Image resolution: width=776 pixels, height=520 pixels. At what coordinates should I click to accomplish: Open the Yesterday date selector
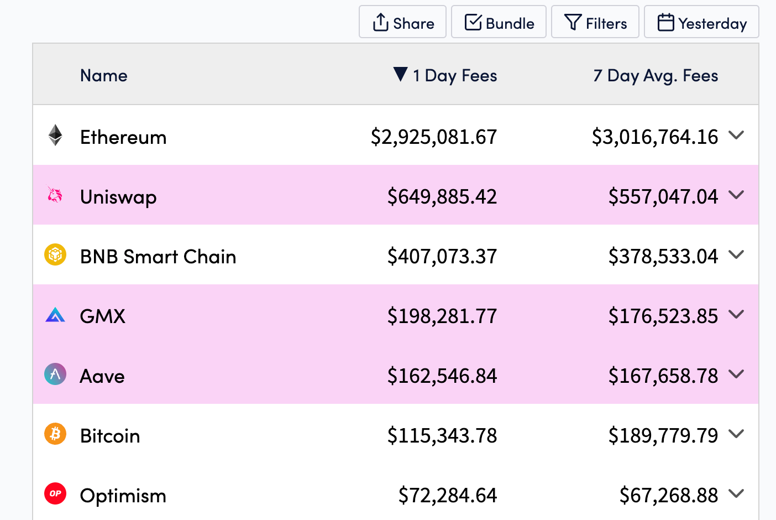click(x=701, y=22)
